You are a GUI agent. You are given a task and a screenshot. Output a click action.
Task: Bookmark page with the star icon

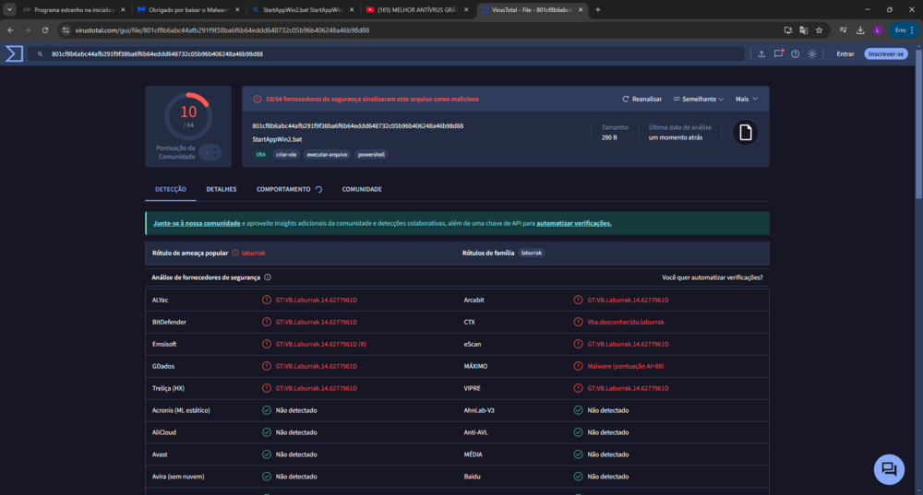pos(819,29)
